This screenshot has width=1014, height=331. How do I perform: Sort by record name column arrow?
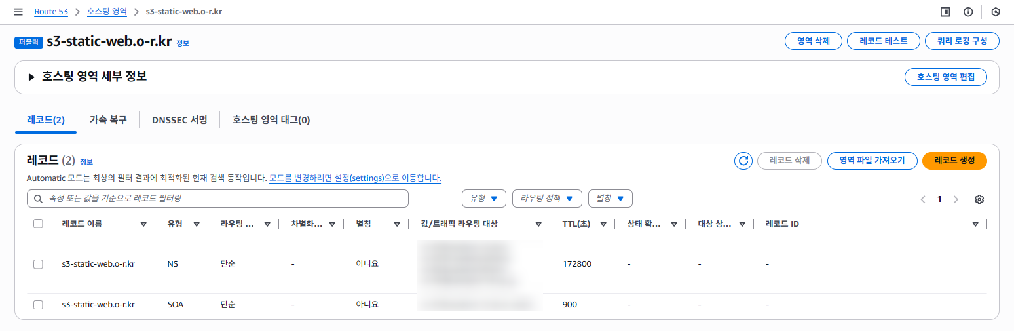[143, 224]
